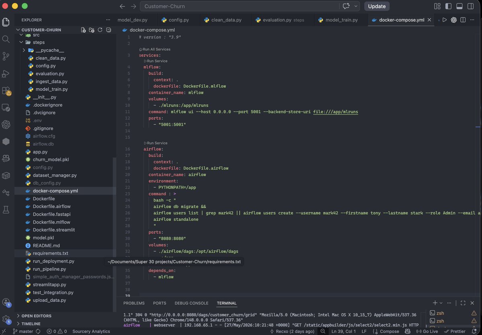Image resolution: width=482 pixels, height=335 pixels.
Task: Run the file with editor play button
Action: click(445, 20)
